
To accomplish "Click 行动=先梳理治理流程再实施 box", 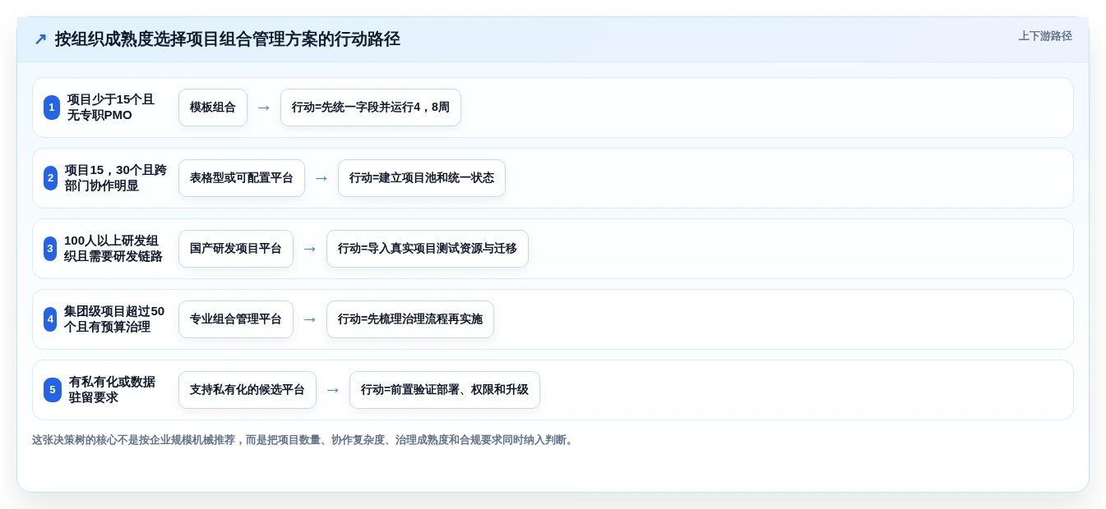I will [410, 319].
